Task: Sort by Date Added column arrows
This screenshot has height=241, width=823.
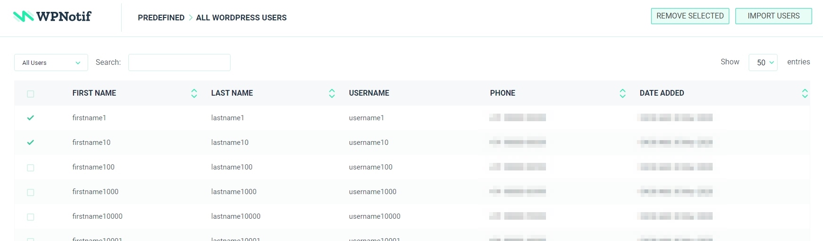Action: coord(805,93)
